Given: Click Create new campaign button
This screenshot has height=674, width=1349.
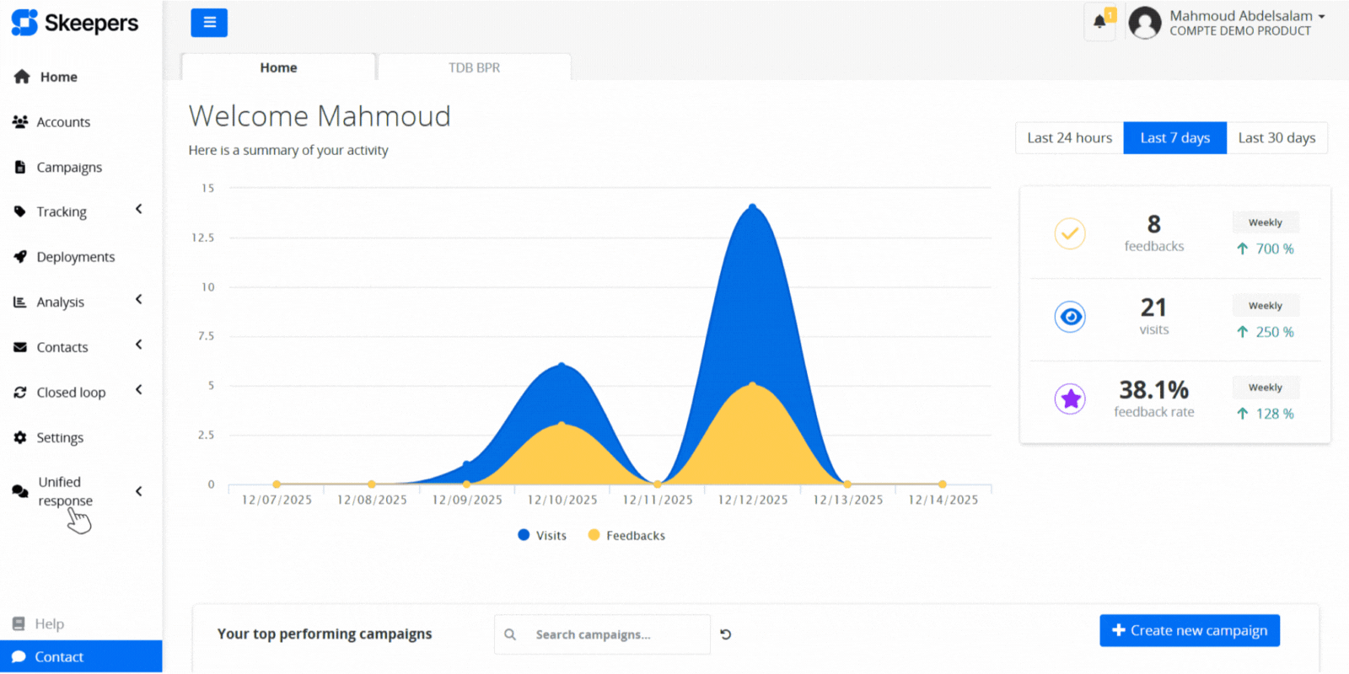Looking at the screenshot, I should point(1189,631).
